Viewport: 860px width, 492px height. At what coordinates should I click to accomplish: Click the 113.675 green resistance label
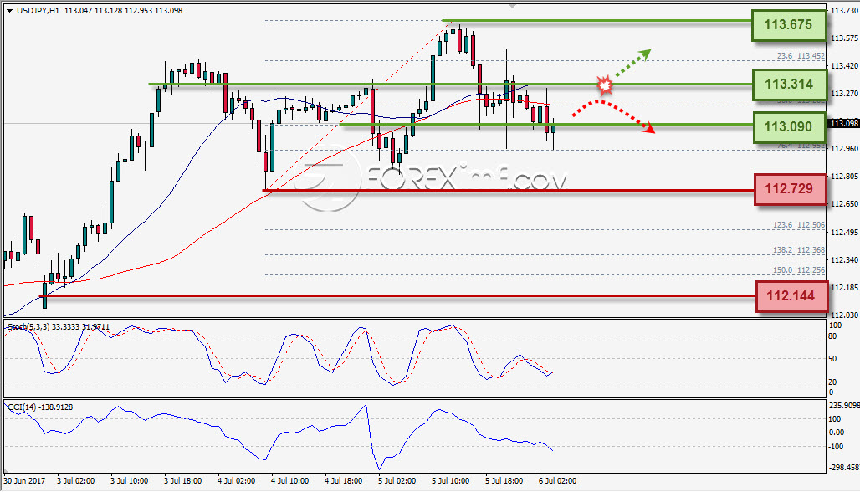788,25
